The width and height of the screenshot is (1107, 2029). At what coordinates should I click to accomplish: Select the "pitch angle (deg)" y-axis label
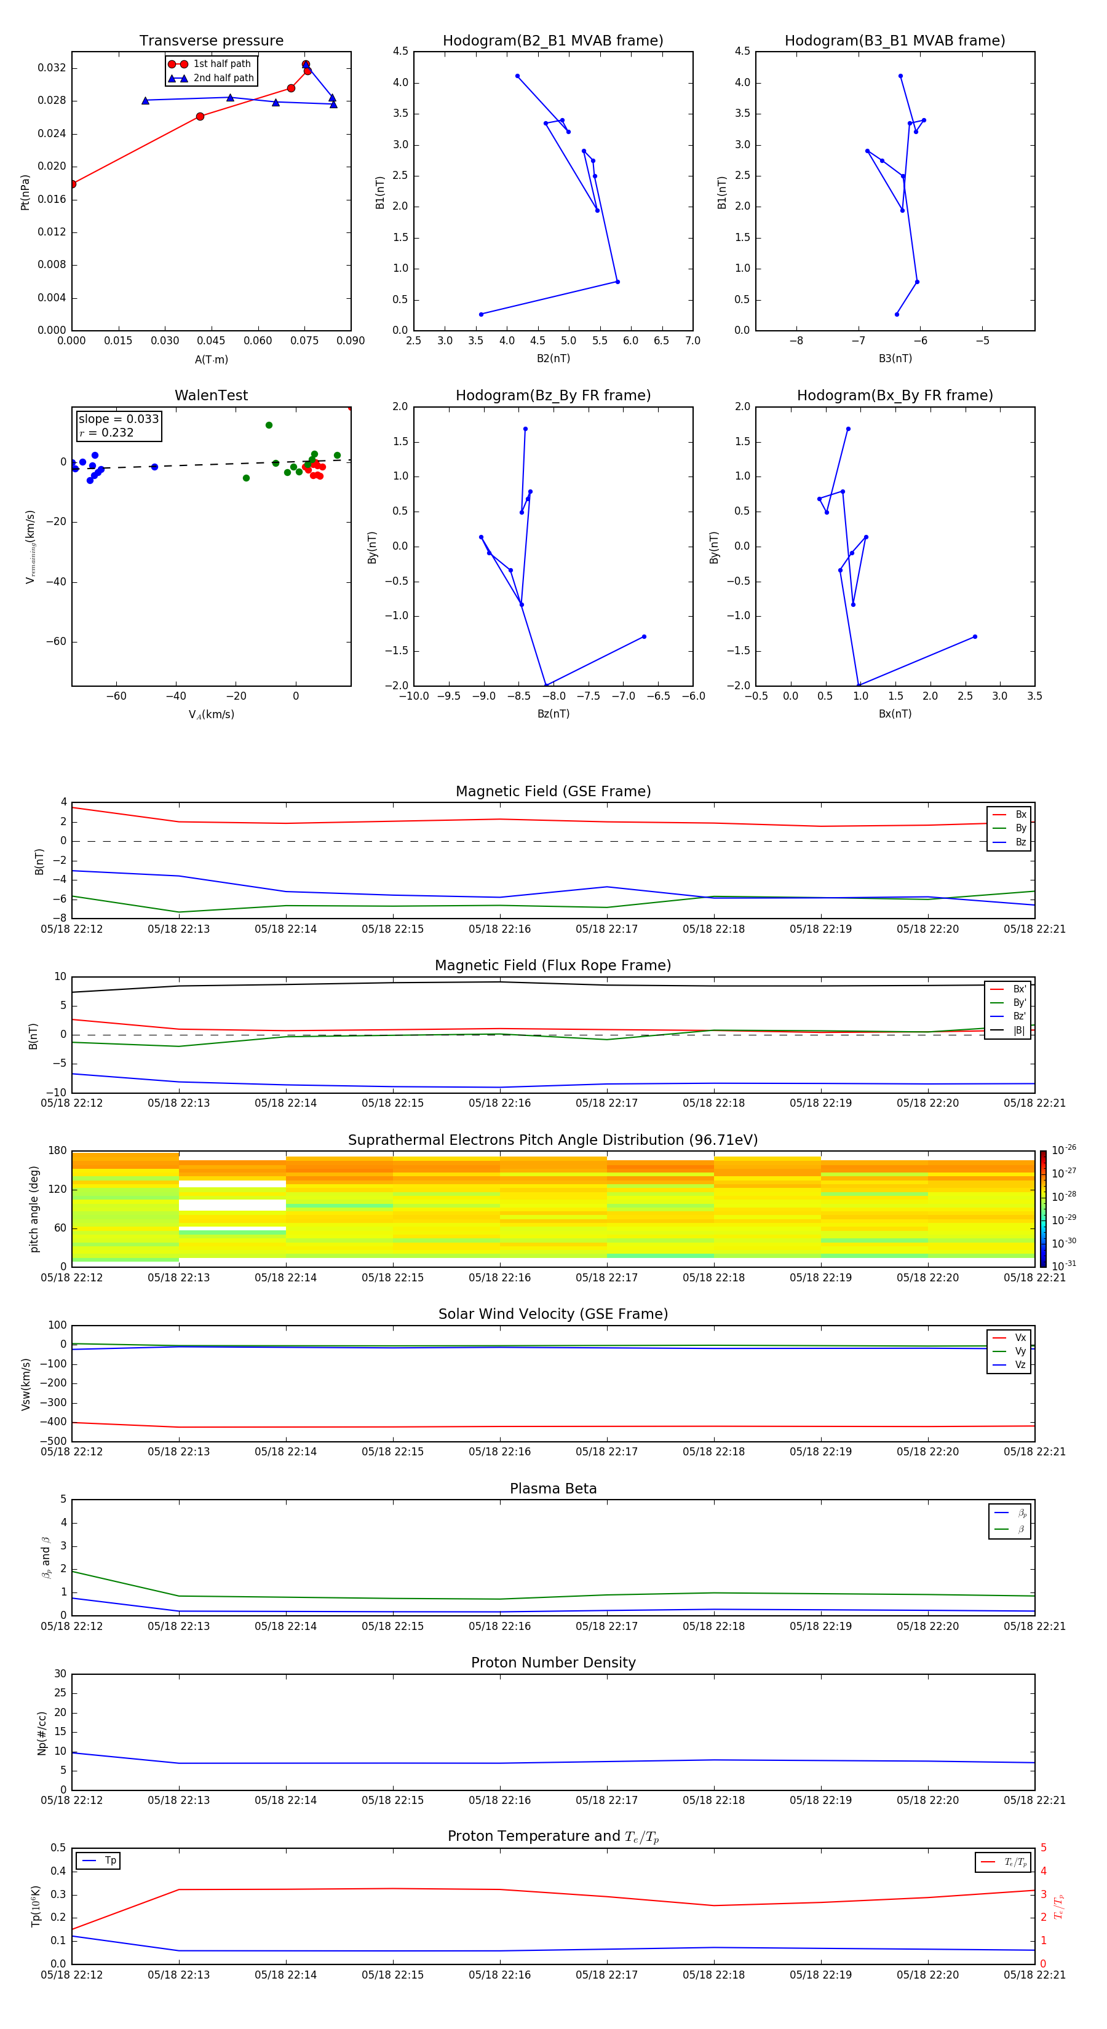(x=34, y=1209)
